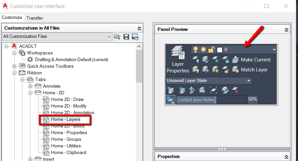Click the Layer Walk footprints icon

coord(202,90)
